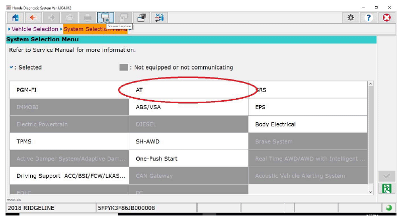402x220 pixels.
Task: Click the system list scroll up arrow
Action: click(370, 84)
